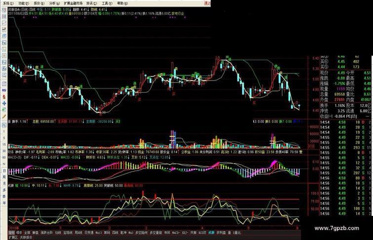Open the 扩展金融市场 menu

tap(73, 3)
